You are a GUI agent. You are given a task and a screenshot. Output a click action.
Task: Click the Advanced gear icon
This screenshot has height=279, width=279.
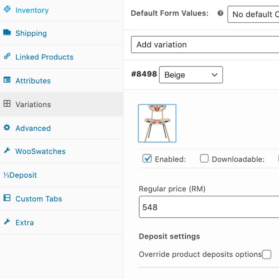(x=7, y=127)
